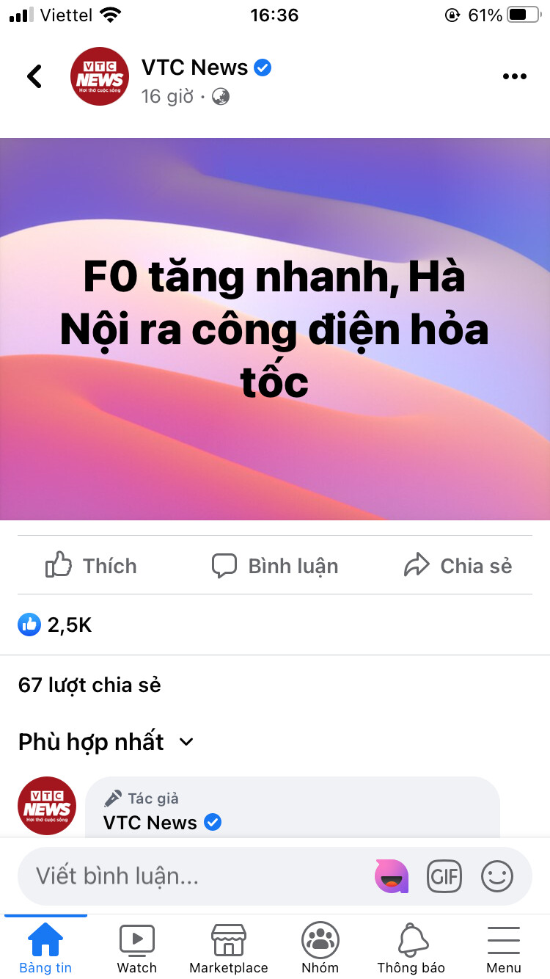Open the emoji smiley picker
550x979 pixels.
click(x=497, y=876)
